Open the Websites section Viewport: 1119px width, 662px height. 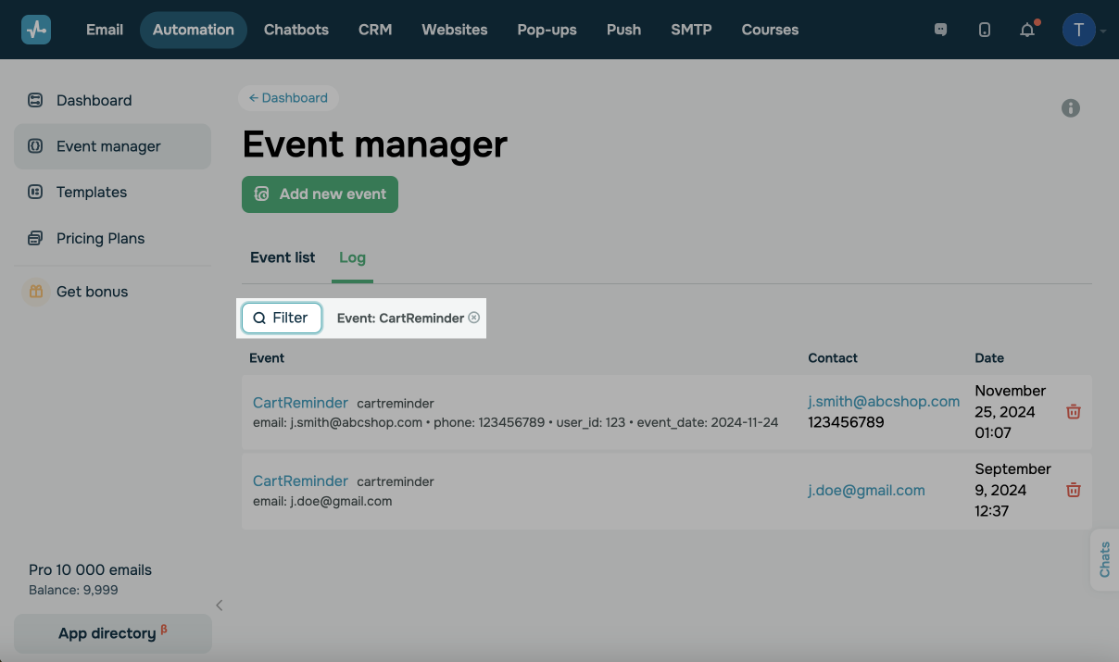455,30
